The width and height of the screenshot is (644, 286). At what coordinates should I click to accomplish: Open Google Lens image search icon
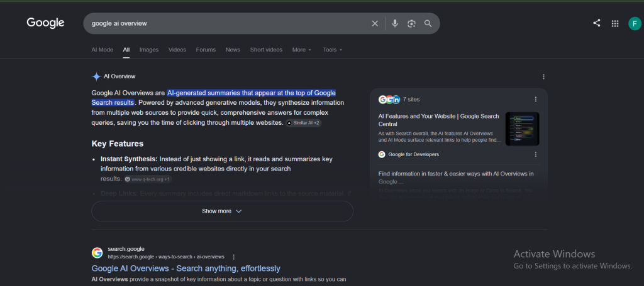coord(411,23)
